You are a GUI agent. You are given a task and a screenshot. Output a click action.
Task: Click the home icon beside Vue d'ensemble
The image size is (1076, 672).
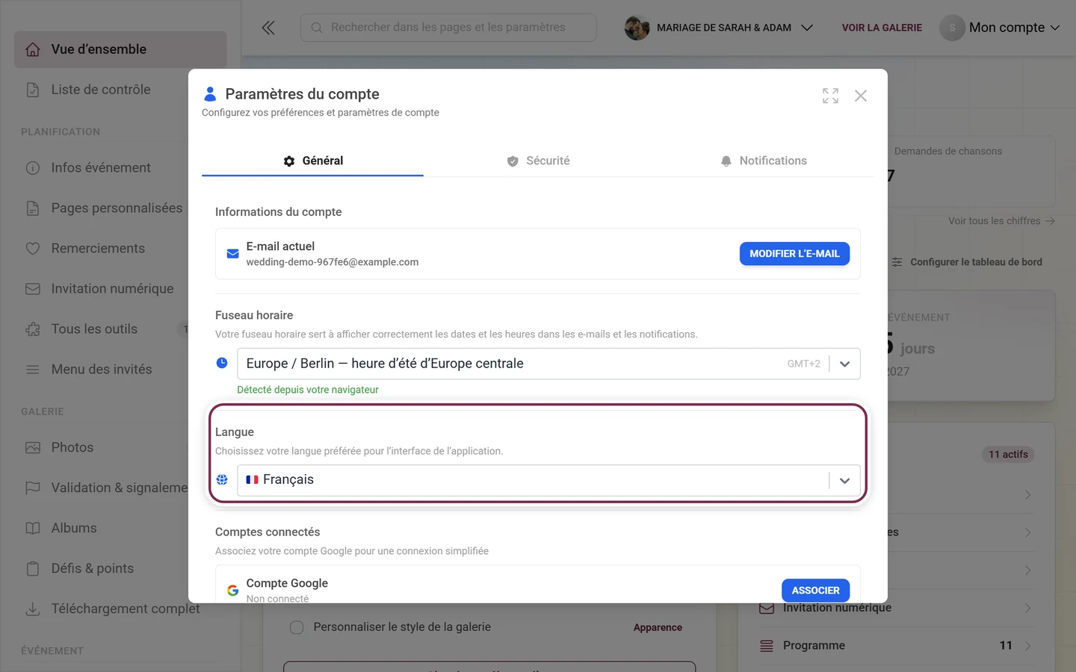pos(33,49)
